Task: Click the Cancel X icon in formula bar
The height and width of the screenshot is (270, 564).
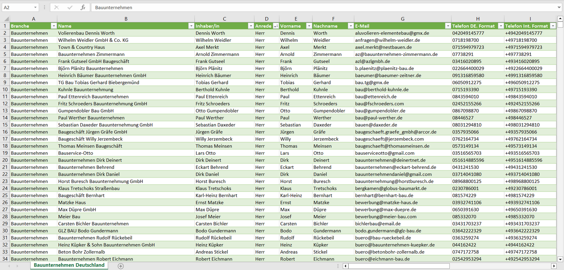Action: click(x=57, y=7)
